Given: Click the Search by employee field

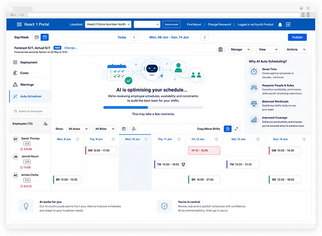Looking at the screenshot, I should (30, 111).
